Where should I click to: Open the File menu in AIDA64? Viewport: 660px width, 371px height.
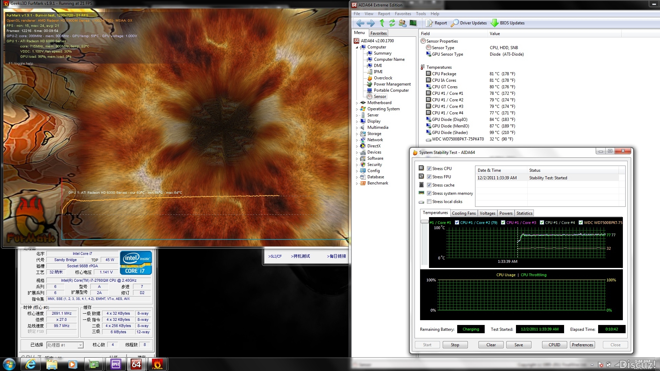357,14
